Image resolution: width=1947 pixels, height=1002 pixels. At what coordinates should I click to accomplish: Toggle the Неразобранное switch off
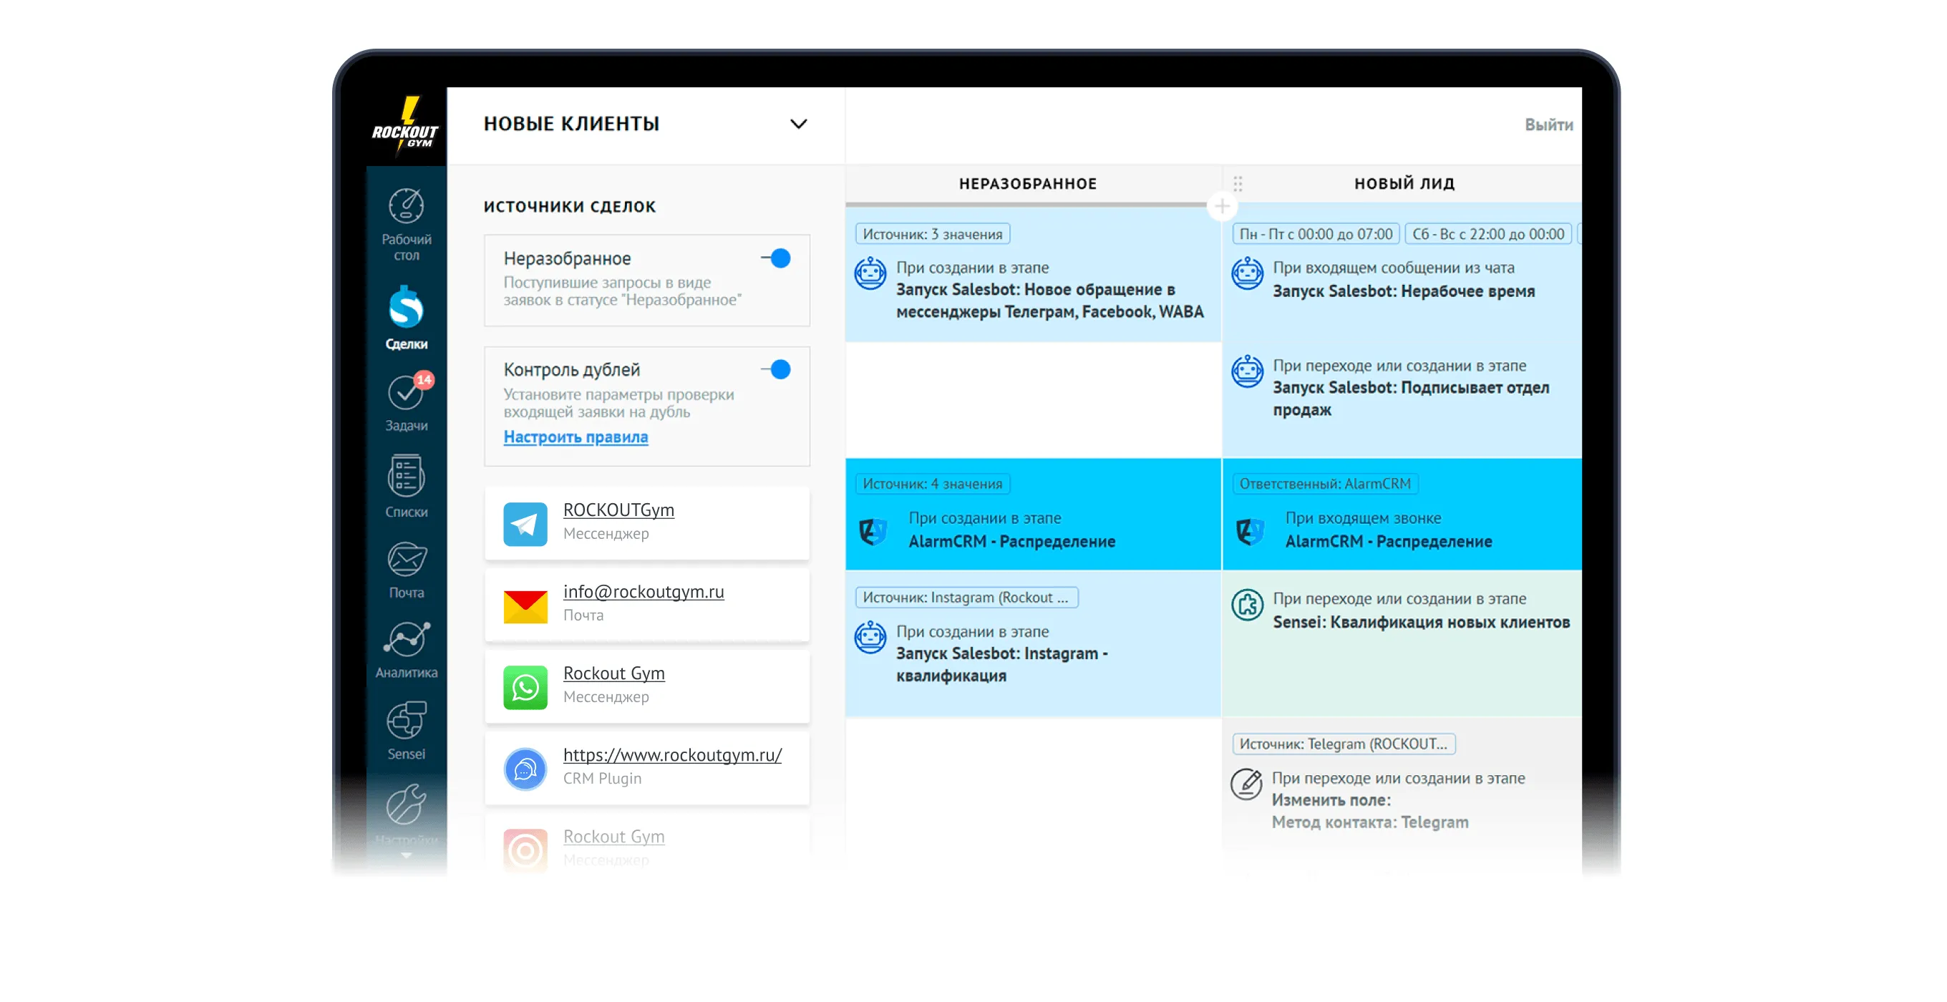(x=777, y=258)
